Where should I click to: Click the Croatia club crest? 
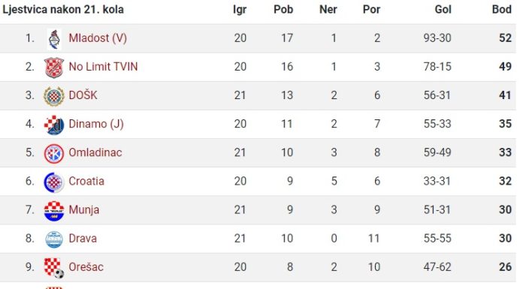point(54,182)
